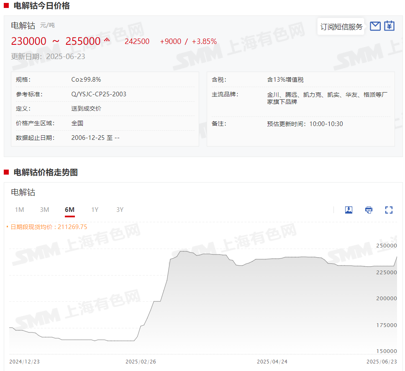Click the update date 2025-06-23 text
This screenshot has width=405, height=371.
(48, 57)
